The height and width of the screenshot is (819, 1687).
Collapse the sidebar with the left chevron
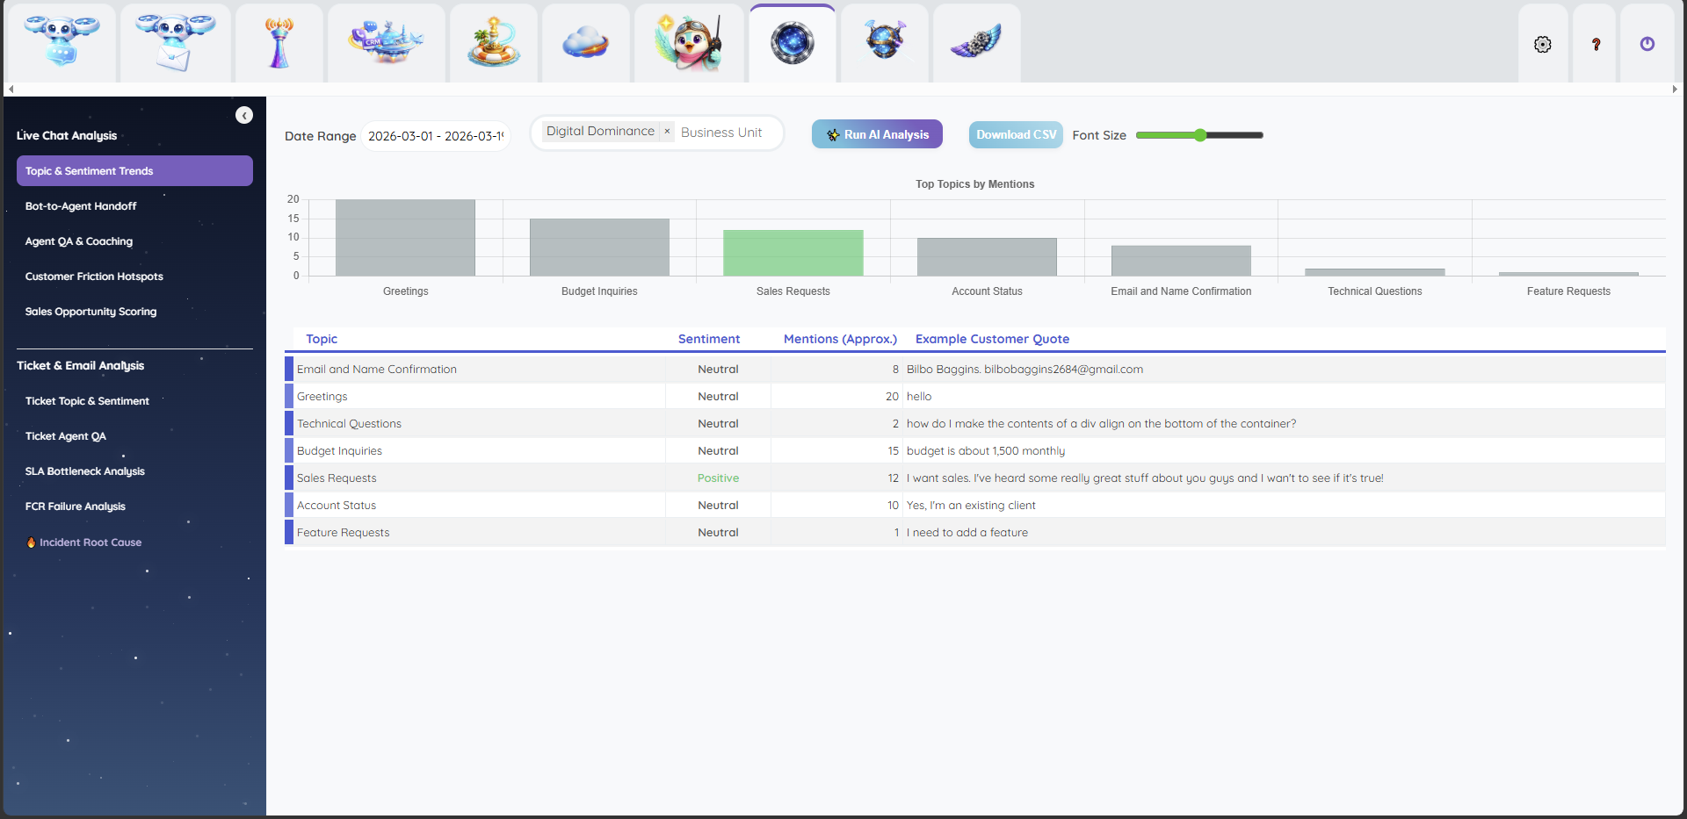click(243, 115)
